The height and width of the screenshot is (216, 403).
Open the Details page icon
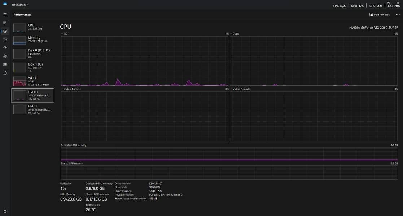click(x=5, y=64)
